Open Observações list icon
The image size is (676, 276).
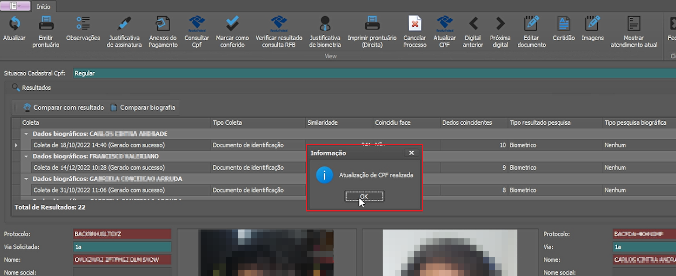click(83, 24)
